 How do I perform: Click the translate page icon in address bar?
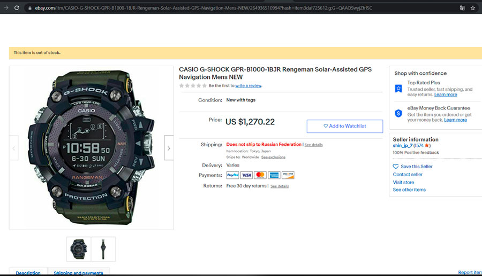coord(462,8)
